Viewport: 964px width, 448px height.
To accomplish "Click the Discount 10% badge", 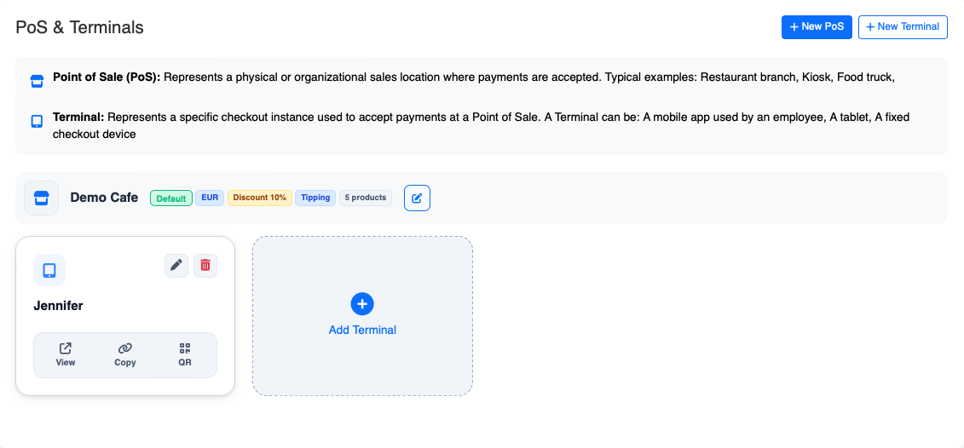I will [x=259, y=198].
